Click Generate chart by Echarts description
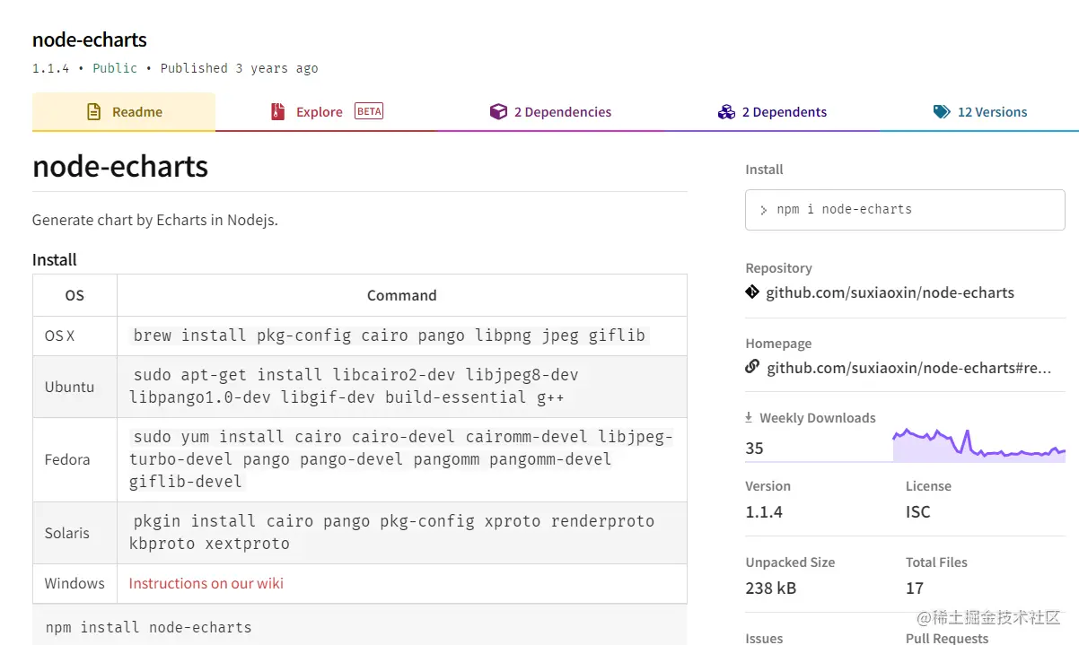The width and height of the screenshot is (1079, 645). [155, 220]
